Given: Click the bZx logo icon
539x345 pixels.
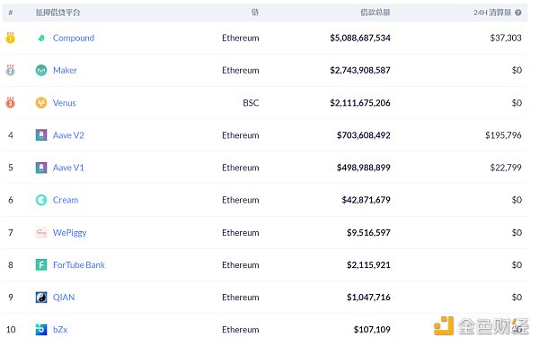Looking at the screenshot, I should [x=41, y=329].
